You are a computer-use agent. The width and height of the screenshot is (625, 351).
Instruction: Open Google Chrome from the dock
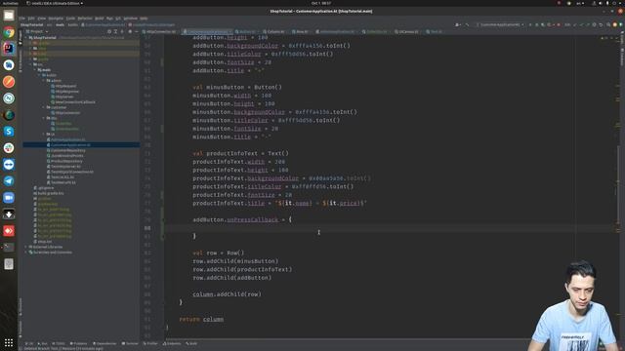click(9, 32)
